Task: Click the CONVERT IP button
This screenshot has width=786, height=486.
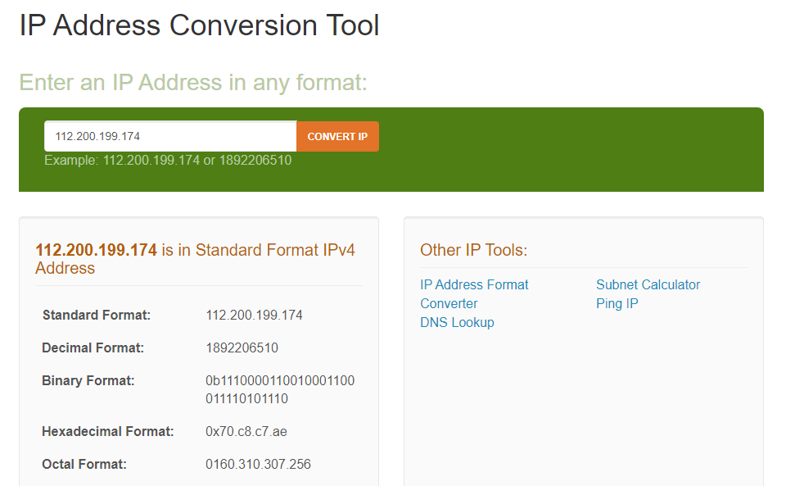Action: (x=337, y=136)
